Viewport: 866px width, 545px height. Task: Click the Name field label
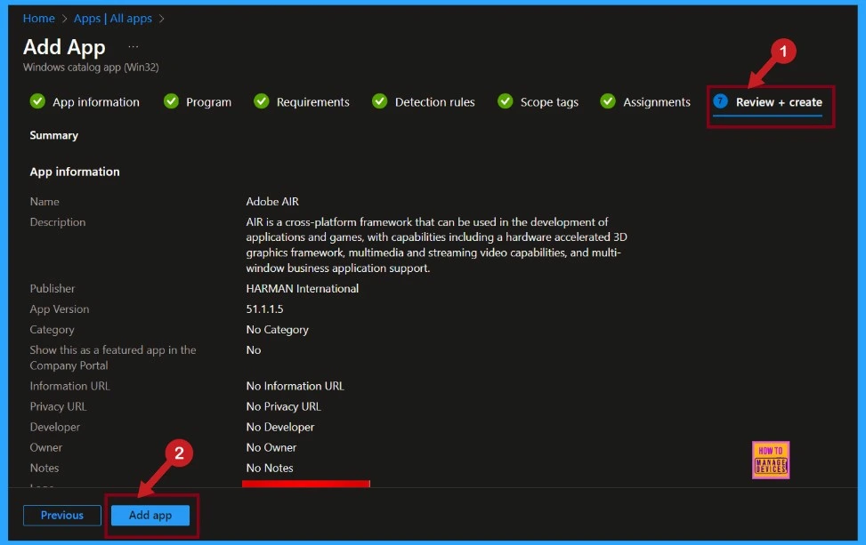click(45, 201)
